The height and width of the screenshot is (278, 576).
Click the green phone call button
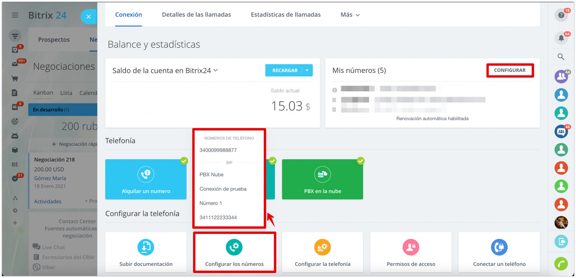(x=561, y=264)
